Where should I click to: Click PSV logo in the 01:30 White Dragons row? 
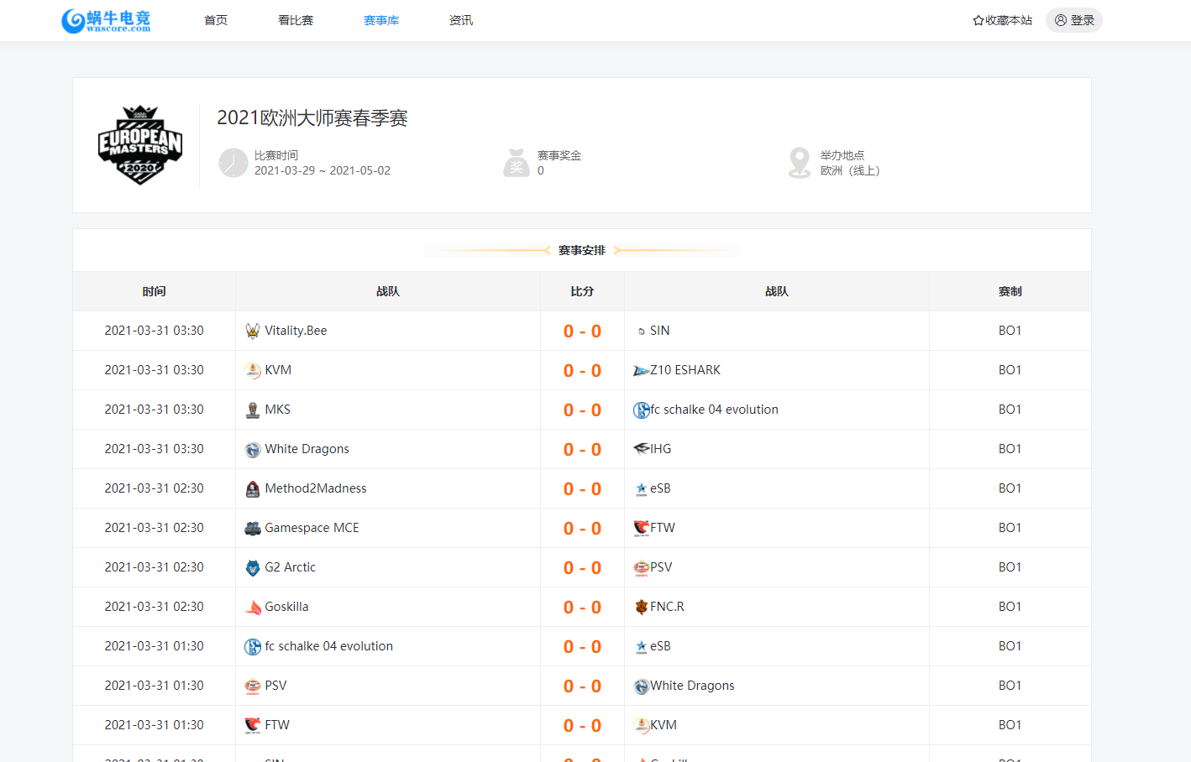pyautogui.click(x=253, y=686)
